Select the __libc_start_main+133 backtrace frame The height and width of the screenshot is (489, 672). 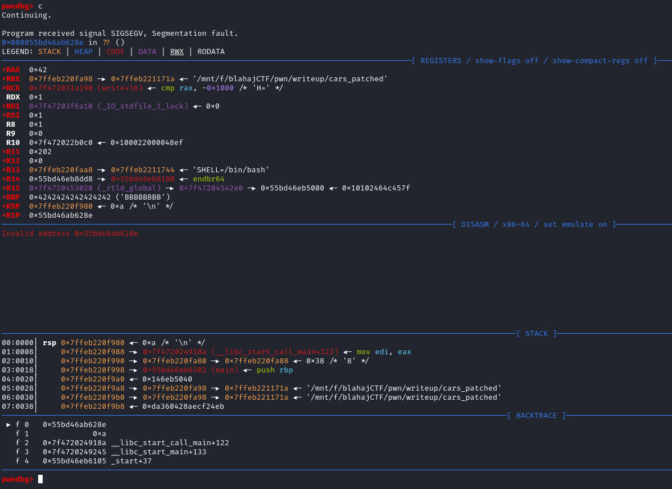(x=158, y=451)
